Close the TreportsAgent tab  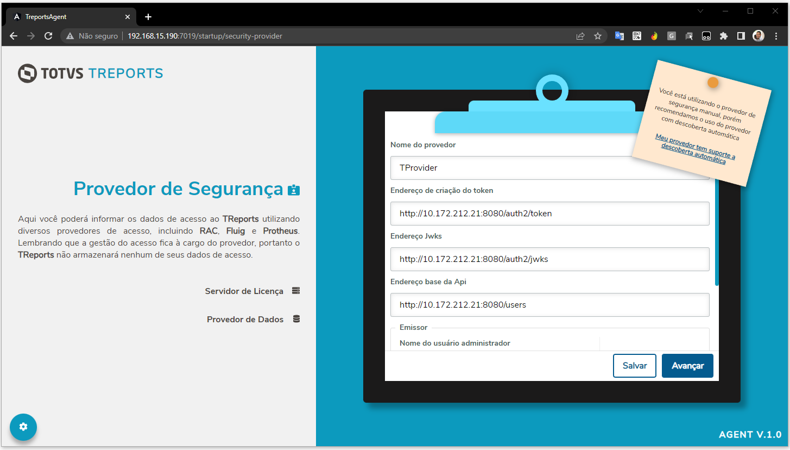pos(128,17)
